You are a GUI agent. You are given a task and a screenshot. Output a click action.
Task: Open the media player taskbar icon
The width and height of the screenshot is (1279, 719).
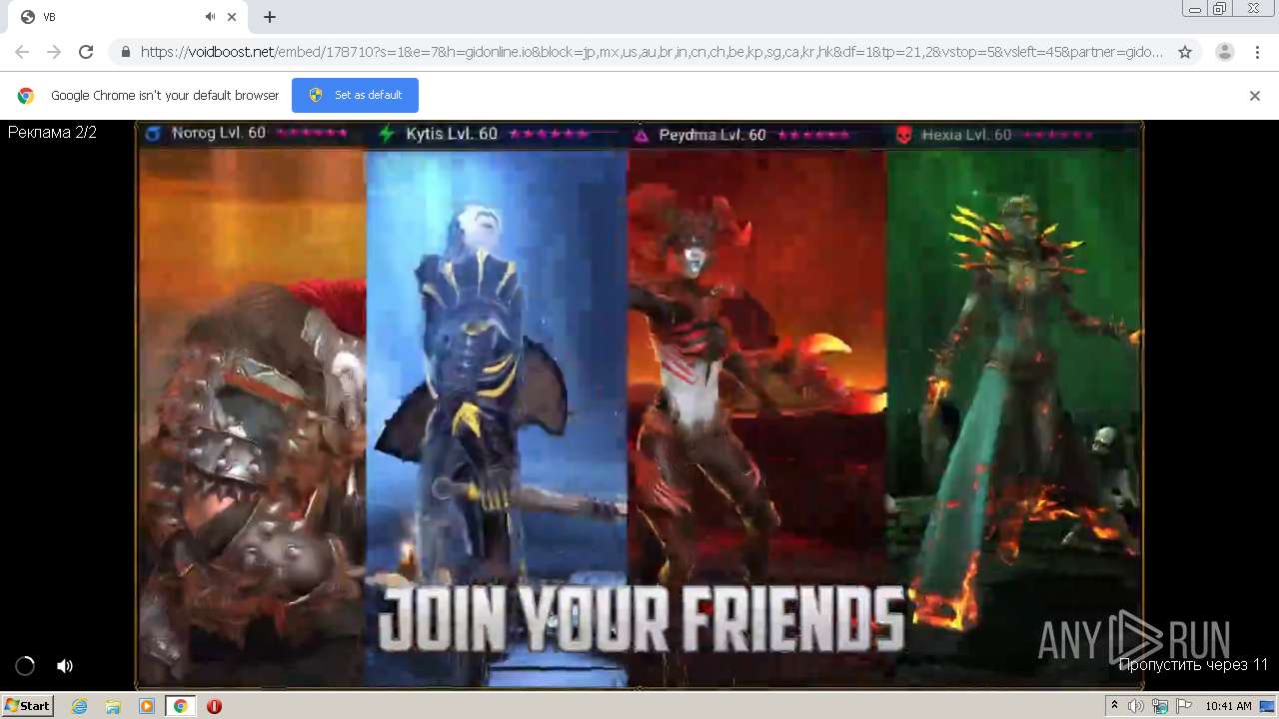tap(147, 706)
